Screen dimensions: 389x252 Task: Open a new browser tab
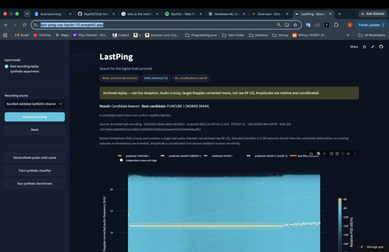pos(339,14)
